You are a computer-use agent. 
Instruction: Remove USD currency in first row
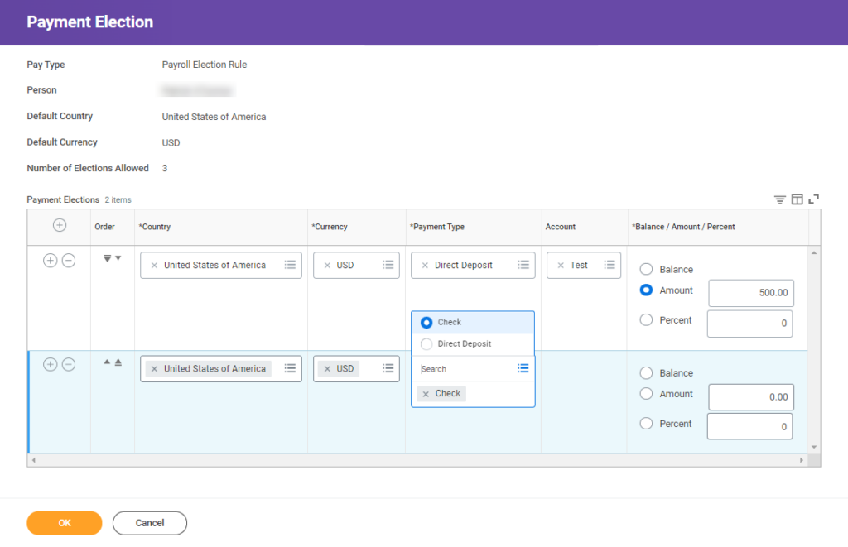coord(327,266)
